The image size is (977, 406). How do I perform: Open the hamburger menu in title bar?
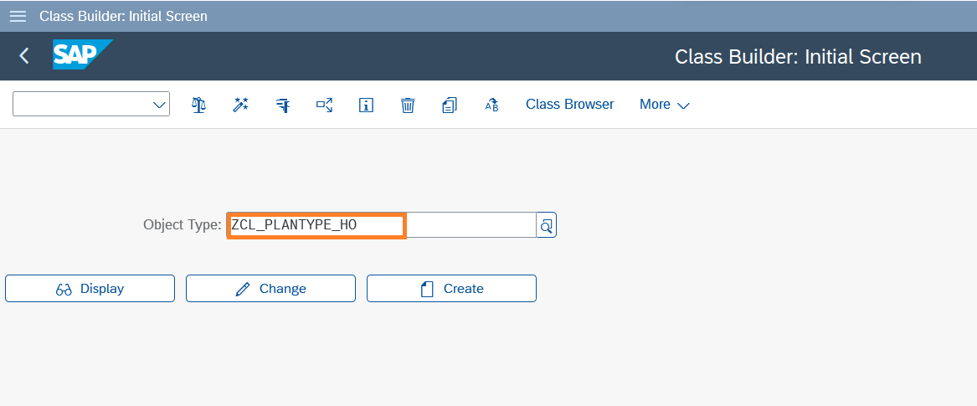pyautogui.click(x=18, y=16)
